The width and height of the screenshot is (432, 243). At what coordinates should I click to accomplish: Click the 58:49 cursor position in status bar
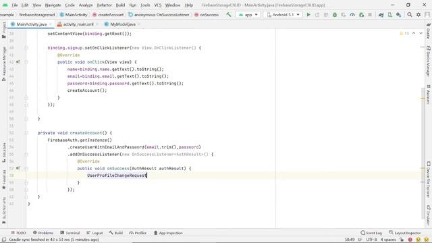click(x=350, y=240)
